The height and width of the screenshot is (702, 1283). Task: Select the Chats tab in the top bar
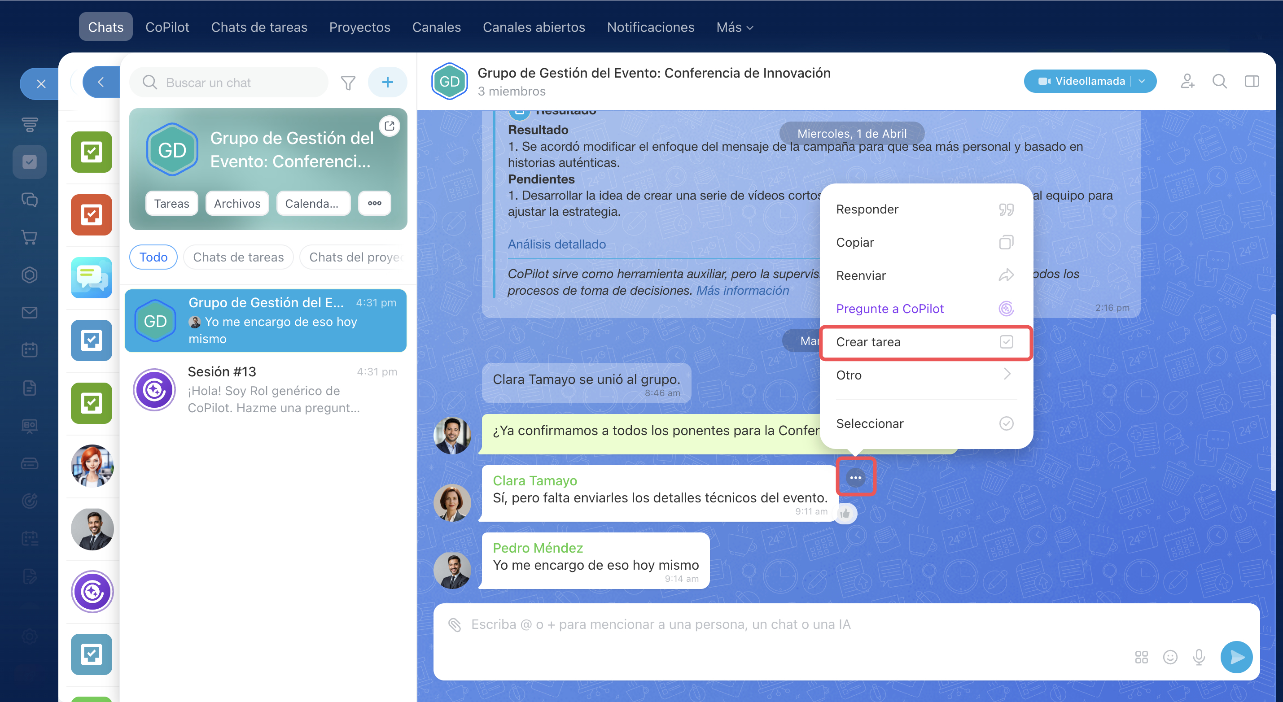pyautogui.click(x=105, y=27)
